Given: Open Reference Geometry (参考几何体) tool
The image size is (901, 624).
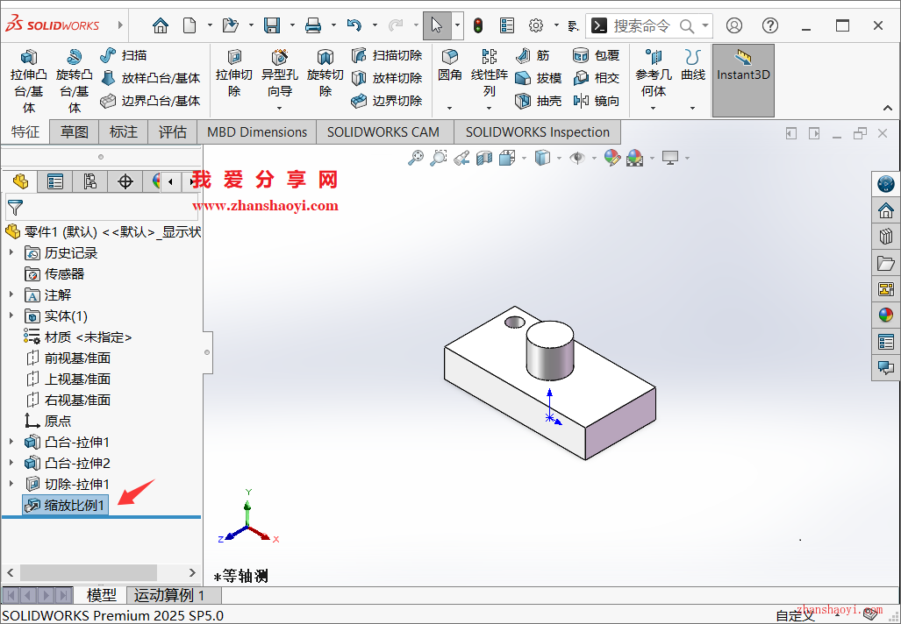Looking at the screenshot, I should [x=654, y=73].
